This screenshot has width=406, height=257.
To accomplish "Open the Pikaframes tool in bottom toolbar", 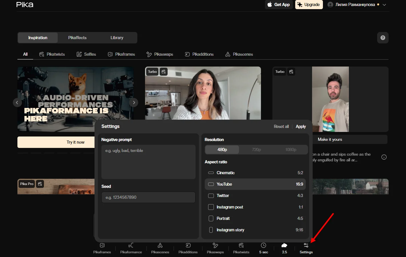I will click(102, 248).
